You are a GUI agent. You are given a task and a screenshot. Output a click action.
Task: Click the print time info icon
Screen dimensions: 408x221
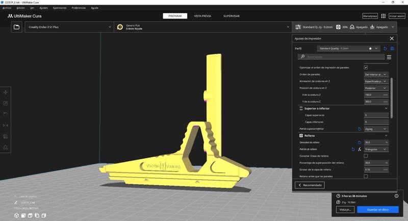396,196
